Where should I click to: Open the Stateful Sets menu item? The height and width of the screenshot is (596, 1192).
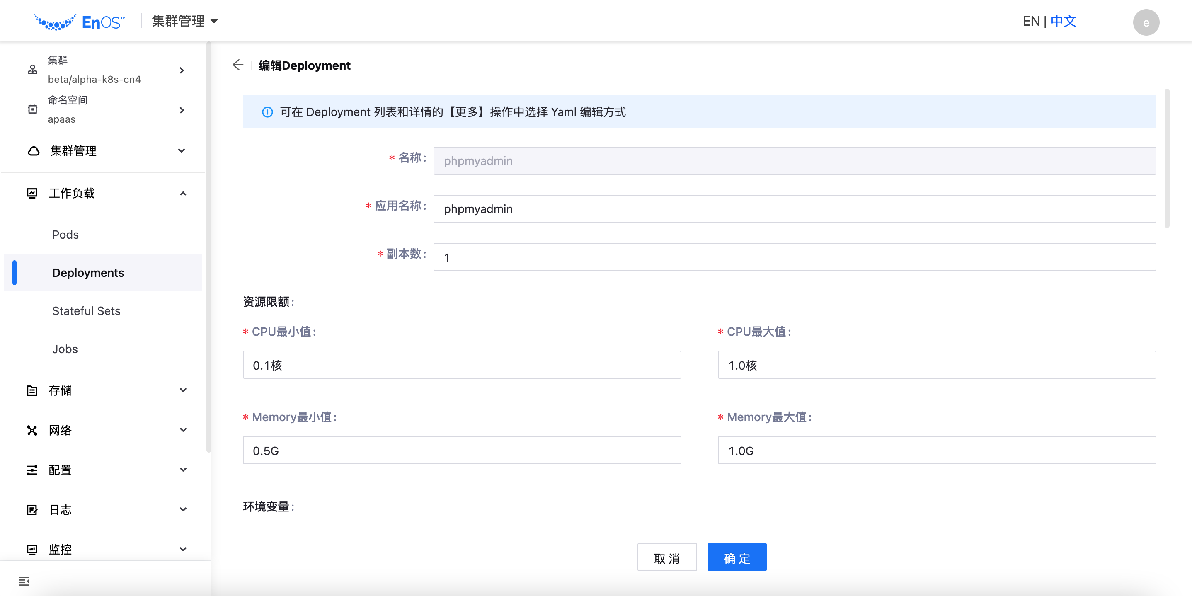point(86,311)
